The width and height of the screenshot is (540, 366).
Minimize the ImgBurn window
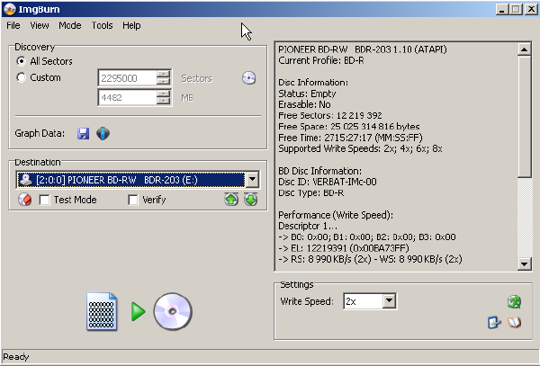[x=502, y=9]
